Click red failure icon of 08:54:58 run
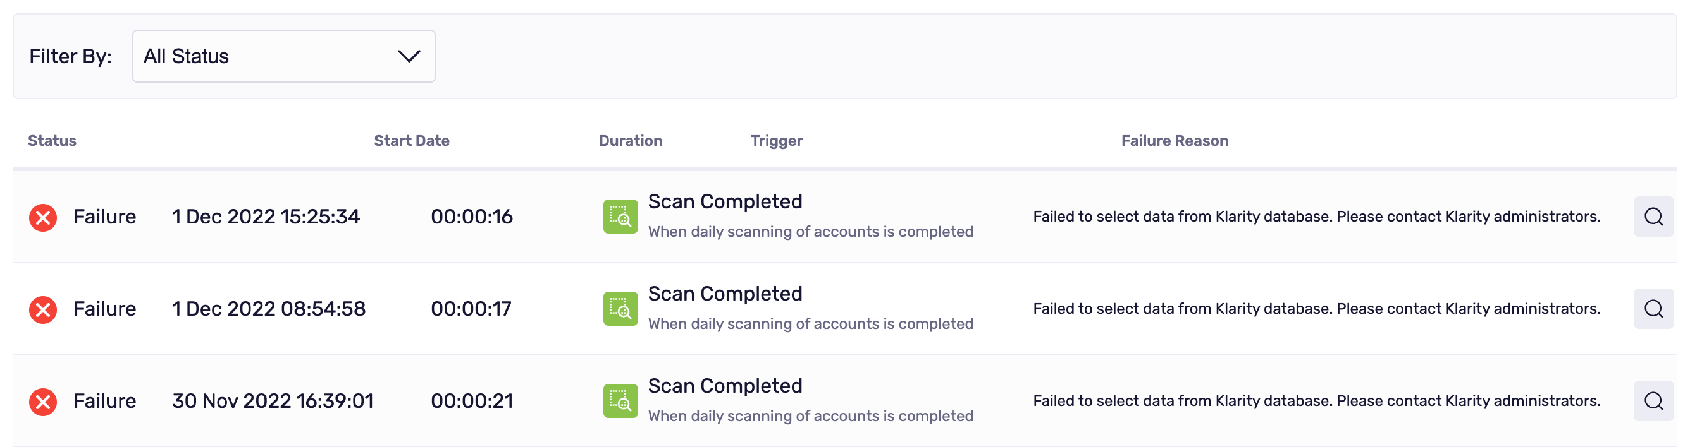Screen dimensions: 1690x447 point(43,309)
